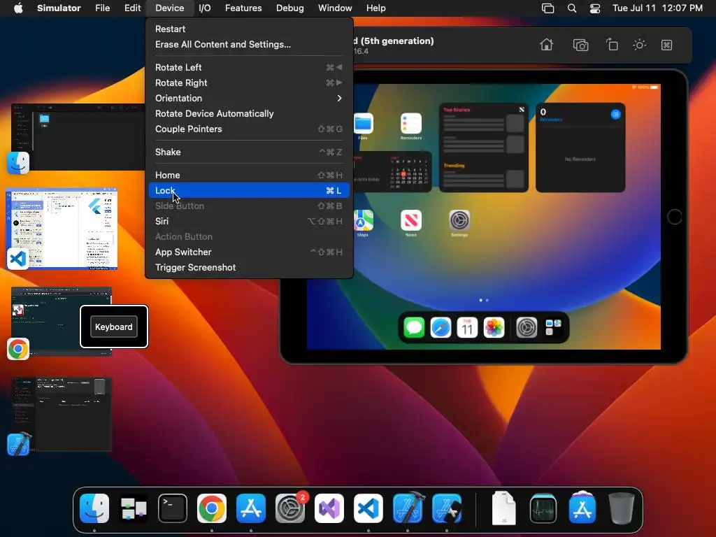Viewport: 716px width, 537px height.
Task: Open Messages in the iPad dock
Action: (x=414, y=327)
